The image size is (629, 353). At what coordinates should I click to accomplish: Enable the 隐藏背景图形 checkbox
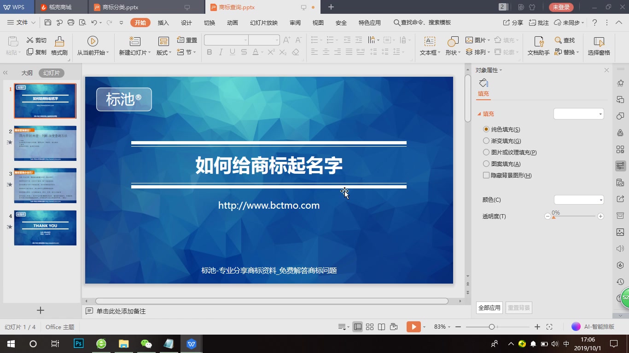[486, 175]
